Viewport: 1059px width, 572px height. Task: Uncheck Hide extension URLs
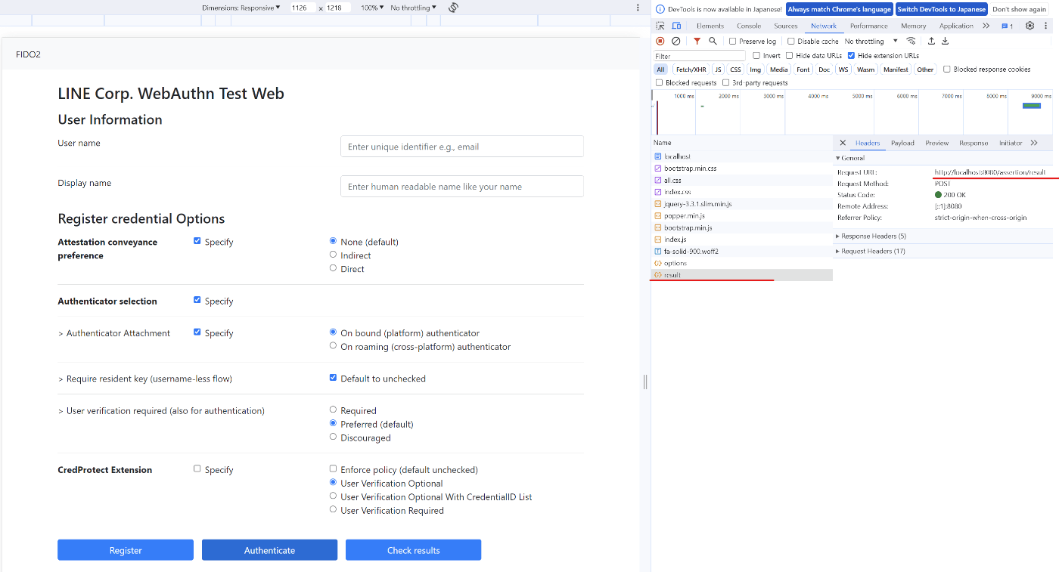click(851, 55)
